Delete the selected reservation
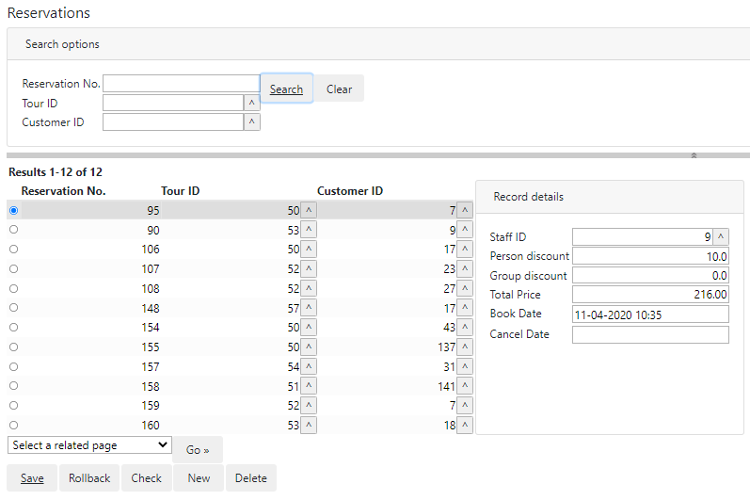This screenshot has height=500, width=750. [251, 478]
